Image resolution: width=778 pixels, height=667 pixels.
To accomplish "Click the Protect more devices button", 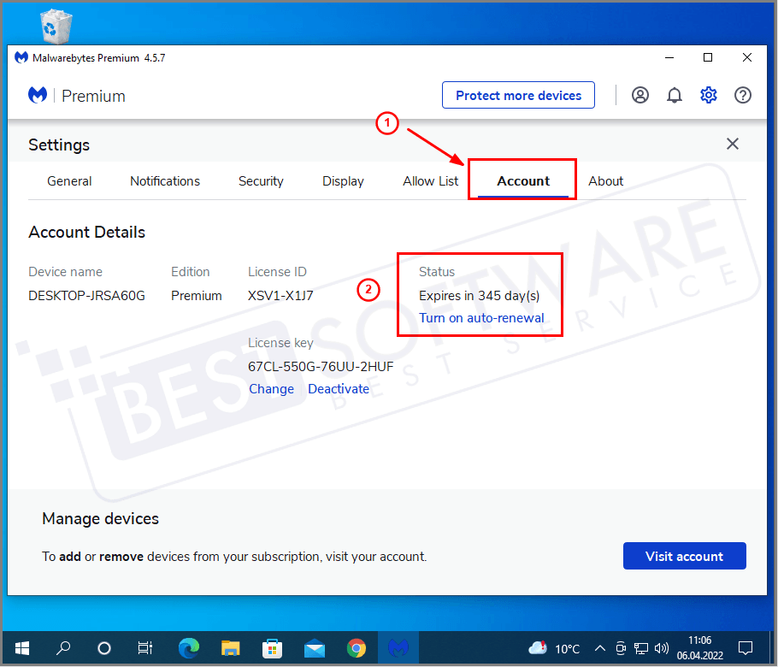I will coord(518,95).
